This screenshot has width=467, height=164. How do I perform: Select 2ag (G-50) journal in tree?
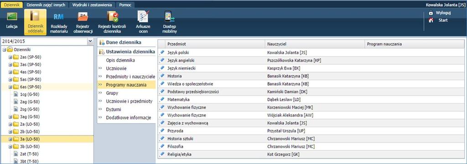click(x=30, y=102)
